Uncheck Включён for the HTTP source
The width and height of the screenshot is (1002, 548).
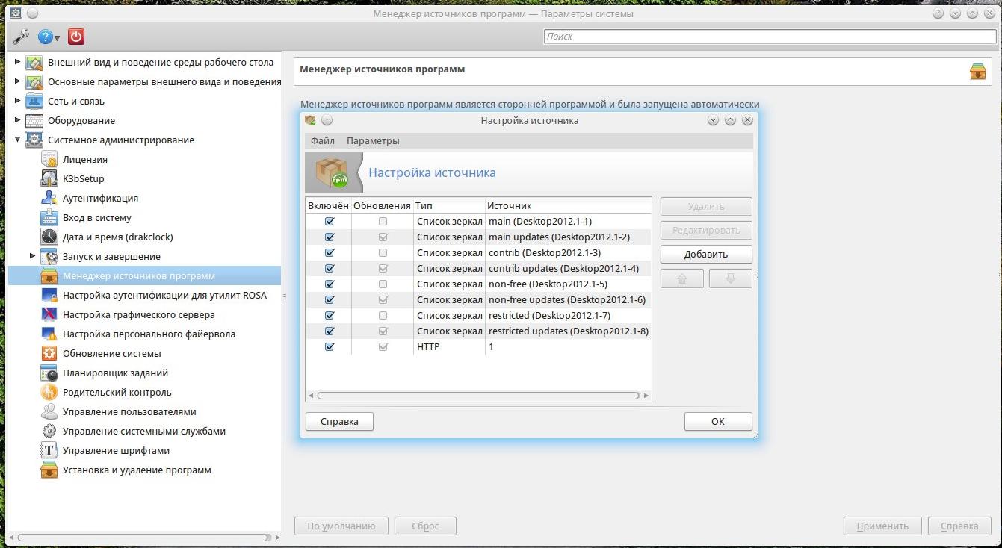(330, 347)
